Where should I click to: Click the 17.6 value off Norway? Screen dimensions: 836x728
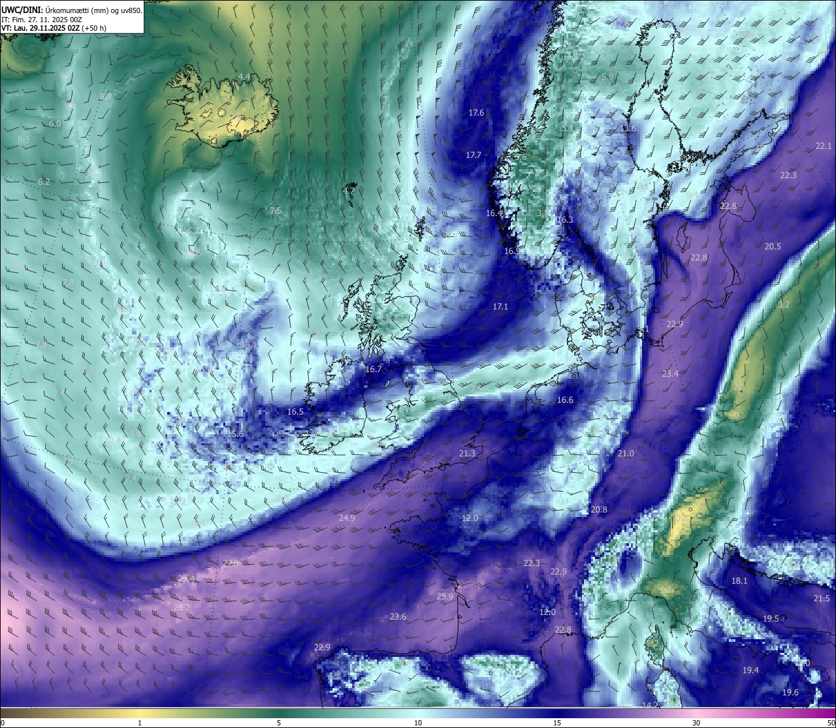[477, 112]
